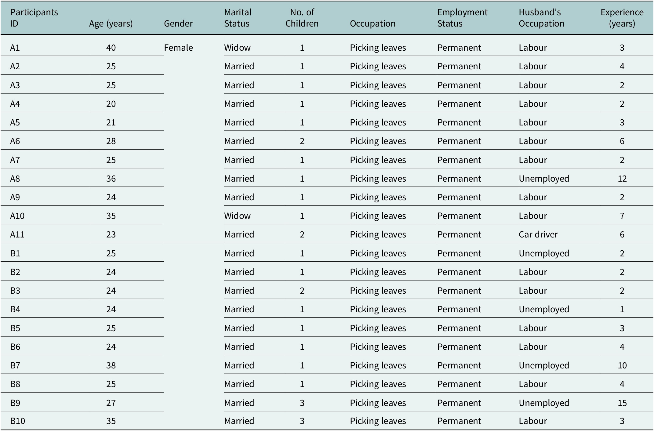
Task: Select the Husband's Occupation header
Action: coord(541,18)
